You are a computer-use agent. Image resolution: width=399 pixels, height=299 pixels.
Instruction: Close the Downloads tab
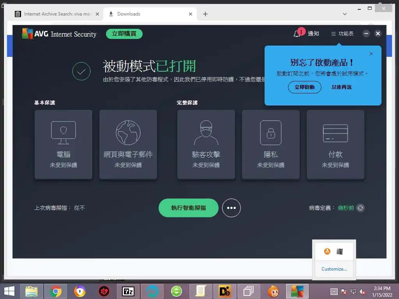pos(190,14)
